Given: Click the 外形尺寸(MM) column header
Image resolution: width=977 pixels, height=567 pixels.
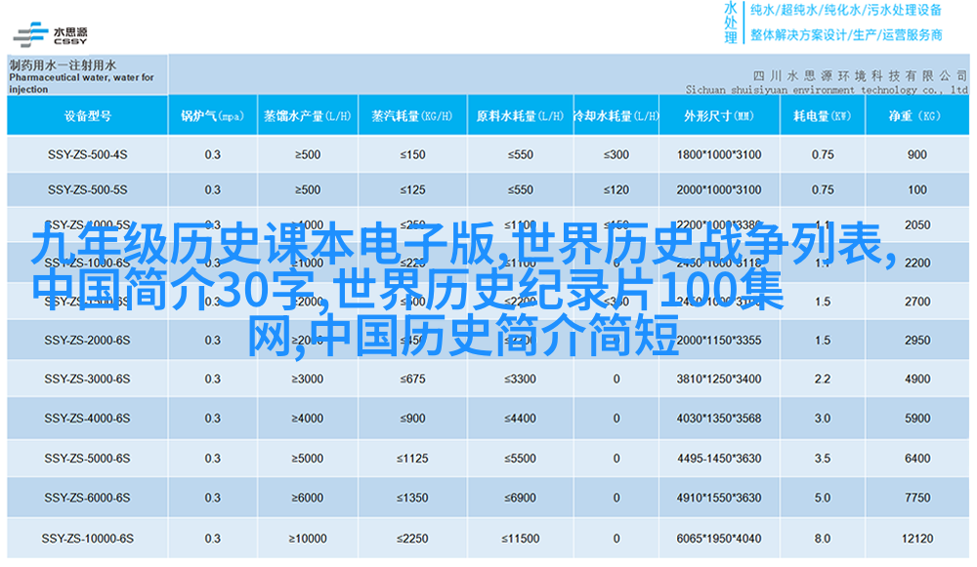Looking at the screenshot, I should 718,116.
